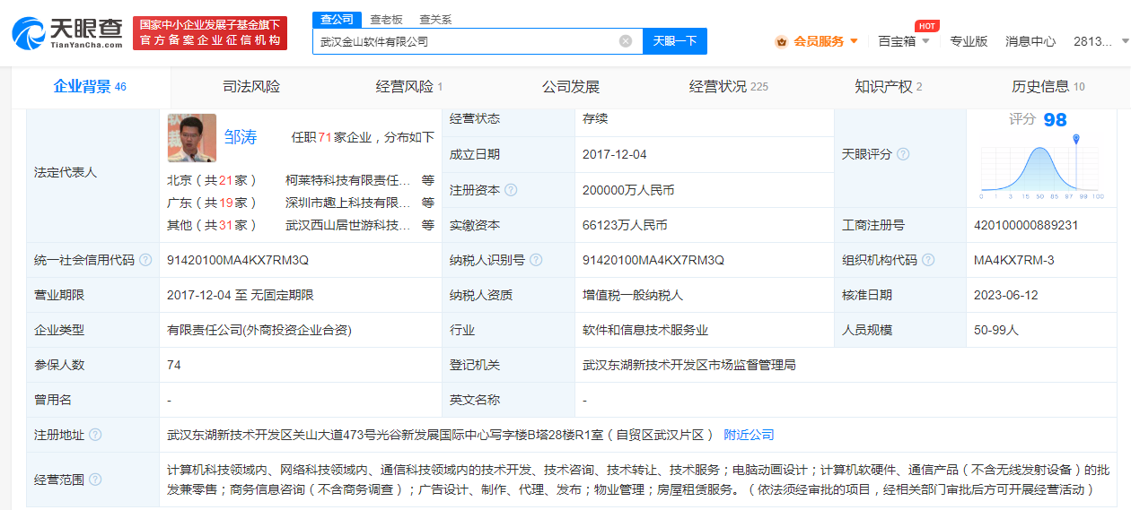
Task: Open legal representative 邹涛's profile link
Action: [x=241, y=137]
